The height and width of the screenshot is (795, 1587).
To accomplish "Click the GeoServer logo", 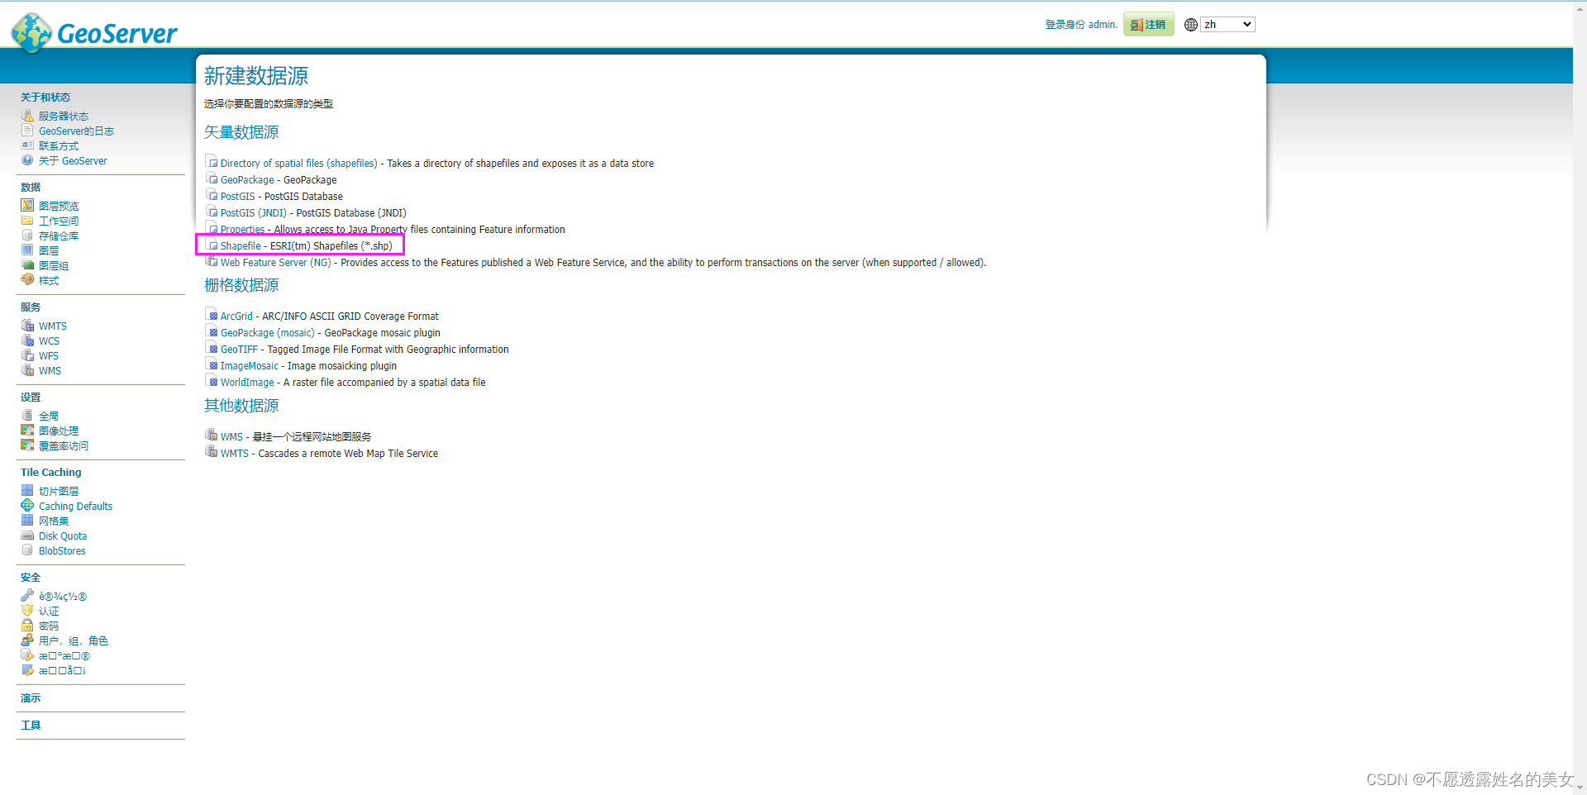I will (94, 32).
